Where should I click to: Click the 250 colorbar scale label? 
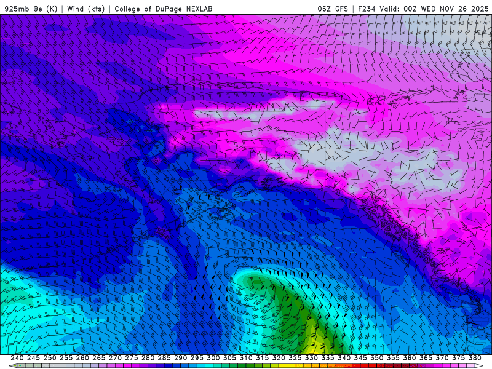pos(50,358)
